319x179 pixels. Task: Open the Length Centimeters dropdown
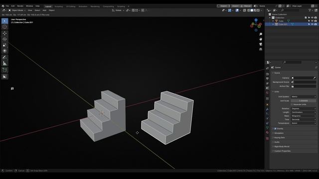[304, 112]
